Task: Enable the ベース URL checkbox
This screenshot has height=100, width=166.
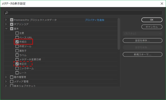Action: pyautogui.click(x=17, y=38)
